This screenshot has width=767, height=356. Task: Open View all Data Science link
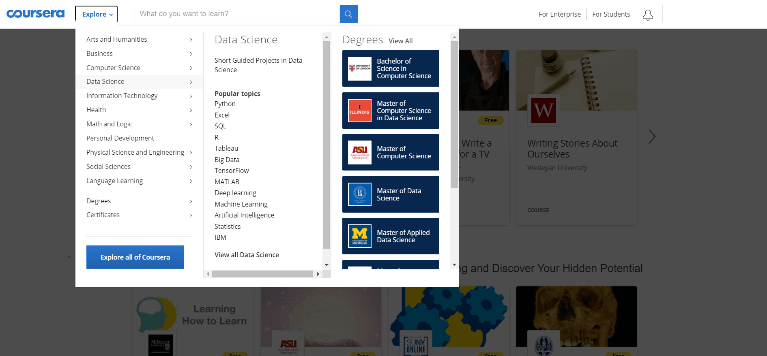coord(247,255)
